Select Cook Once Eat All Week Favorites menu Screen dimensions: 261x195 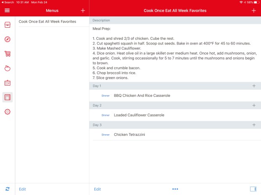(x=48, y=21)
